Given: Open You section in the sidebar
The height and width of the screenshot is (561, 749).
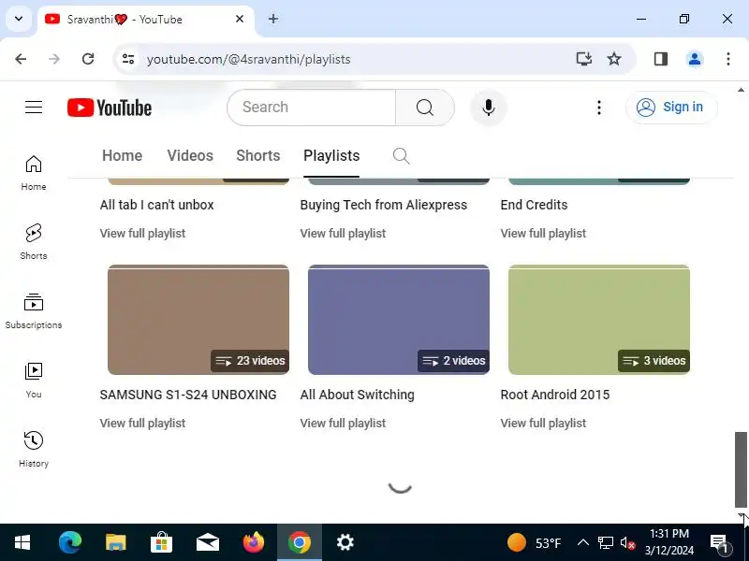Looking at the screenshot, I should point(34,381).
